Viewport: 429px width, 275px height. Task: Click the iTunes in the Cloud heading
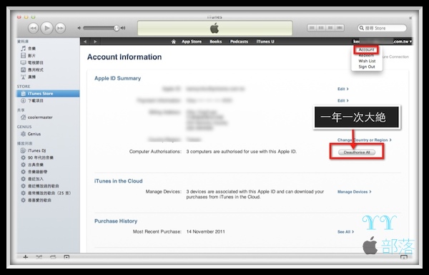pos(119,181)
